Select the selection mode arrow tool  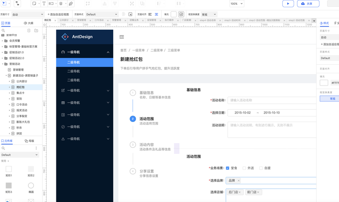point(4,4)
